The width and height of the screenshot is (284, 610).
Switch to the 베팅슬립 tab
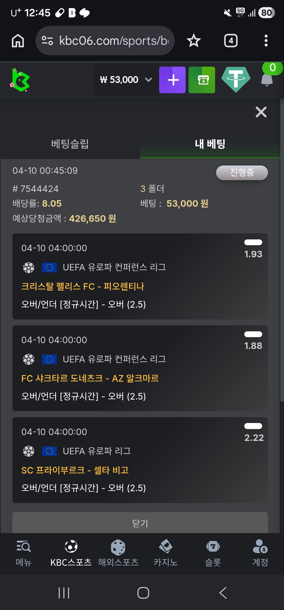[70, 144]
